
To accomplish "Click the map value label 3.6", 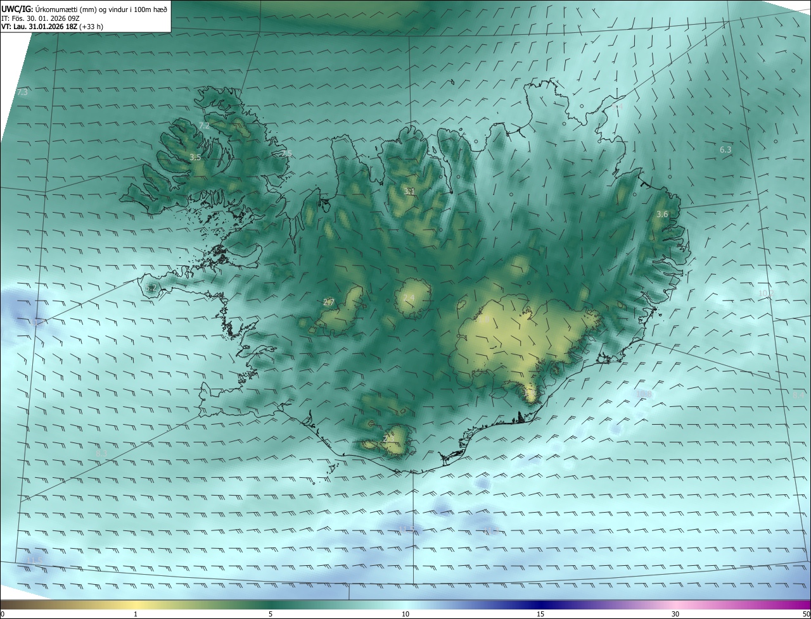I will (x=662, y=215).
